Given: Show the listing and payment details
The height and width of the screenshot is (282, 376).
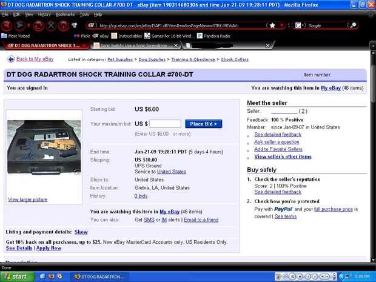Looking at the screenshot, I should [x=81, y=232].
